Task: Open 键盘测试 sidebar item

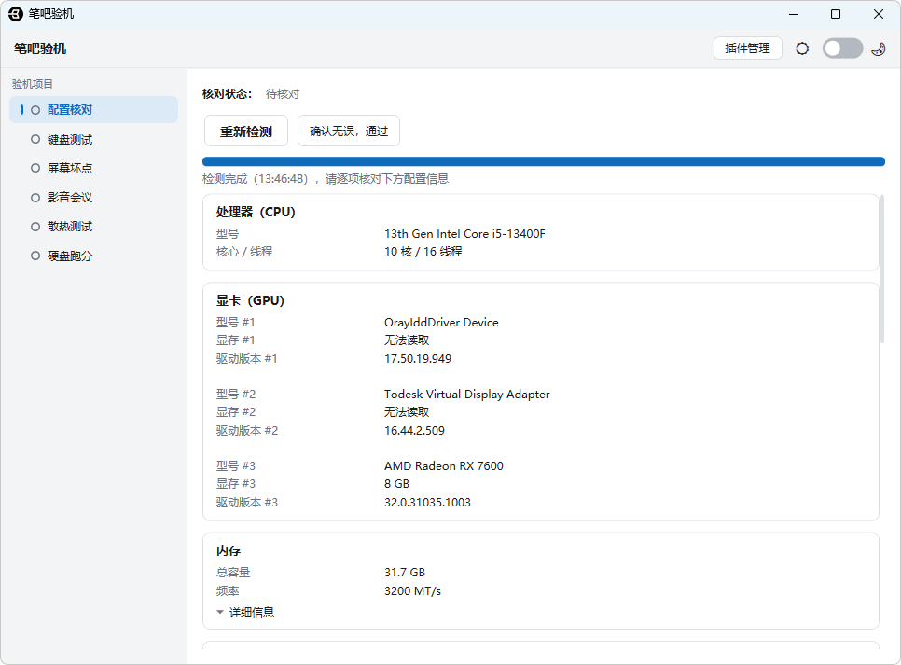Action: tap(93, 139)
